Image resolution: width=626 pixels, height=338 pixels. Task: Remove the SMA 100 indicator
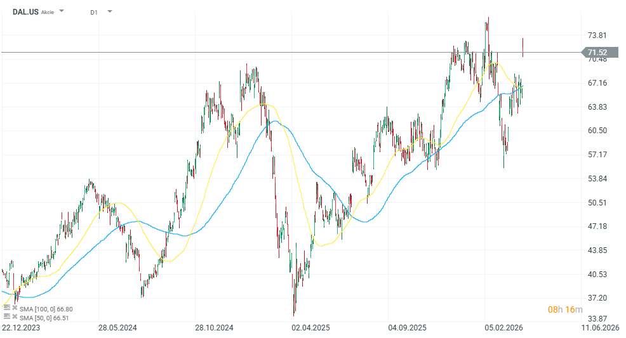pos(15,309)
